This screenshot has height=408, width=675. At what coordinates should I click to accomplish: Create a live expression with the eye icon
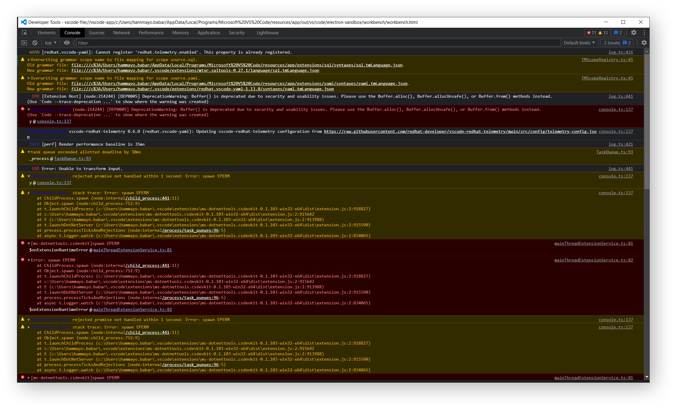coord(66,43)
